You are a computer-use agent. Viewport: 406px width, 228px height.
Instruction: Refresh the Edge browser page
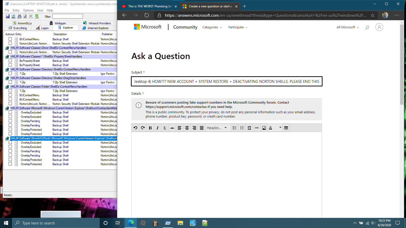point(147,15)
